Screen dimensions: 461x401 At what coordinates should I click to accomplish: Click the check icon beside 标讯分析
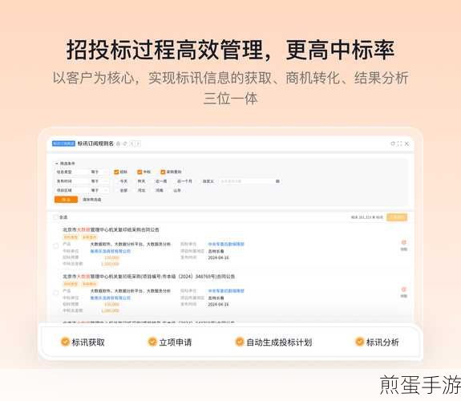pos(359,342)
